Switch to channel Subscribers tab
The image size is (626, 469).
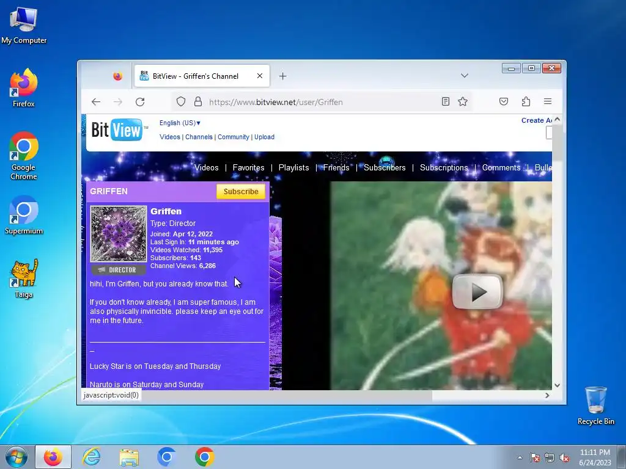[385, 167]
